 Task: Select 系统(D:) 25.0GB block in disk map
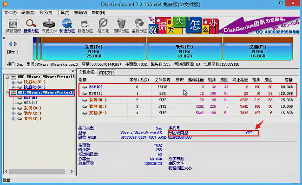93,49
